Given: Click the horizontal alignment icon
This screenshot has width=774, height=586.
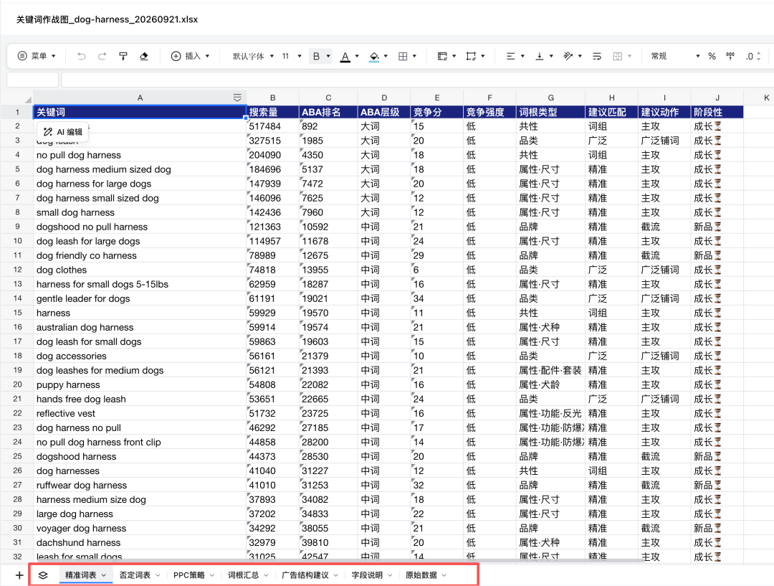Looking at the screenshot, I should pos(510,57).
